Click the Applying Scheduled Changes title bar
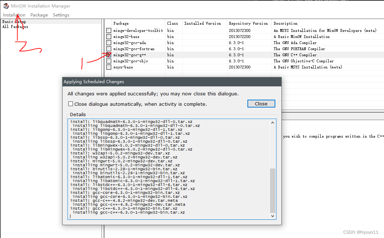 click(172, 82)
